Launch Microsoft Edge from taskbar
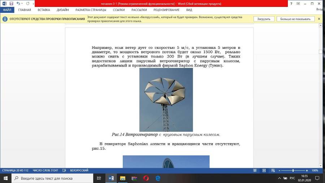 (x=158, y=178)
